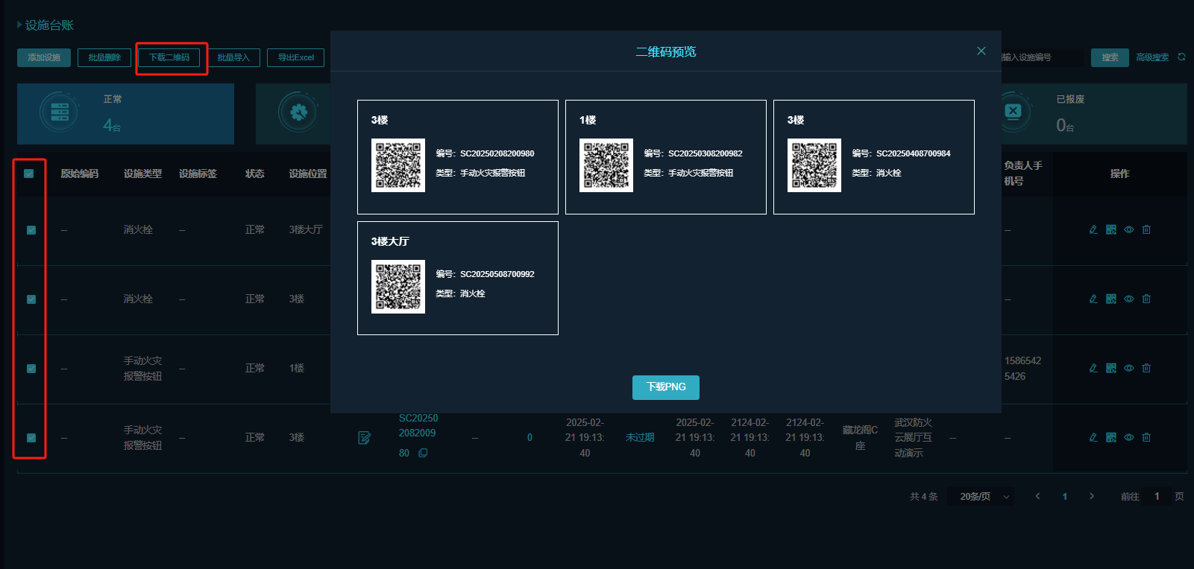This screenshot has width=1194, height=569.
Task: Open QR code icon for the 3楼大厅 row
Action: point(1111,229)
